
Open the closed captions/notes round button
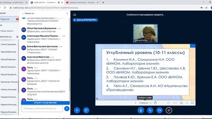point(86,110)
